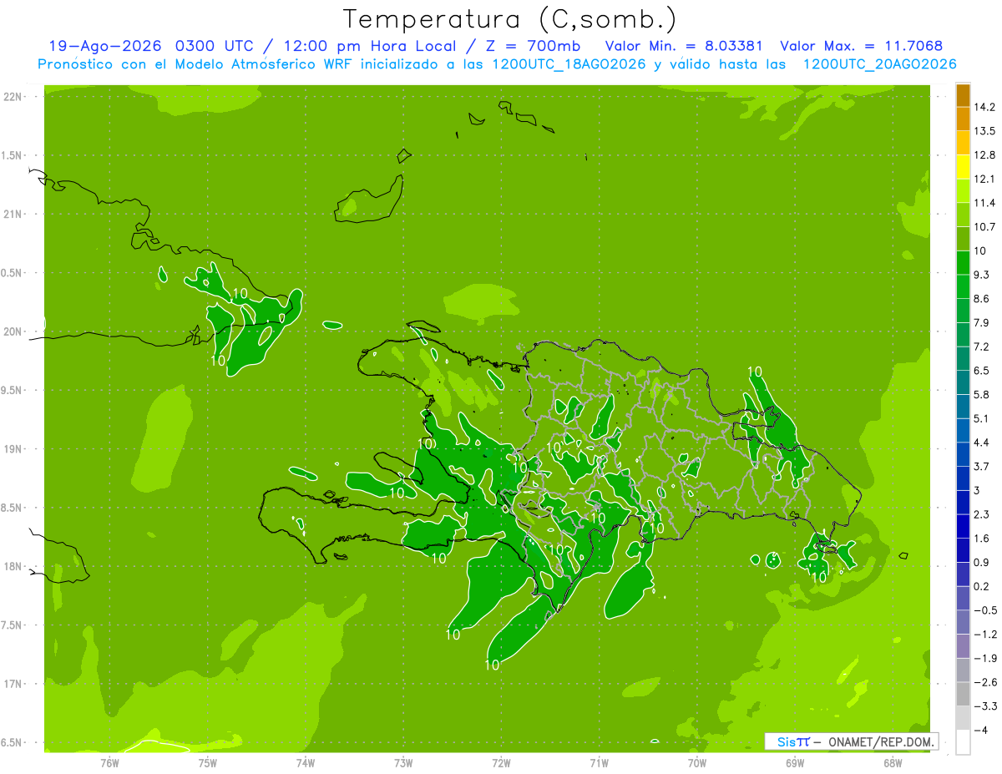This screenshot has height=774, width=1002.
Task: Click the "-4" colorbar value
Action: click(x=982, y=730)
